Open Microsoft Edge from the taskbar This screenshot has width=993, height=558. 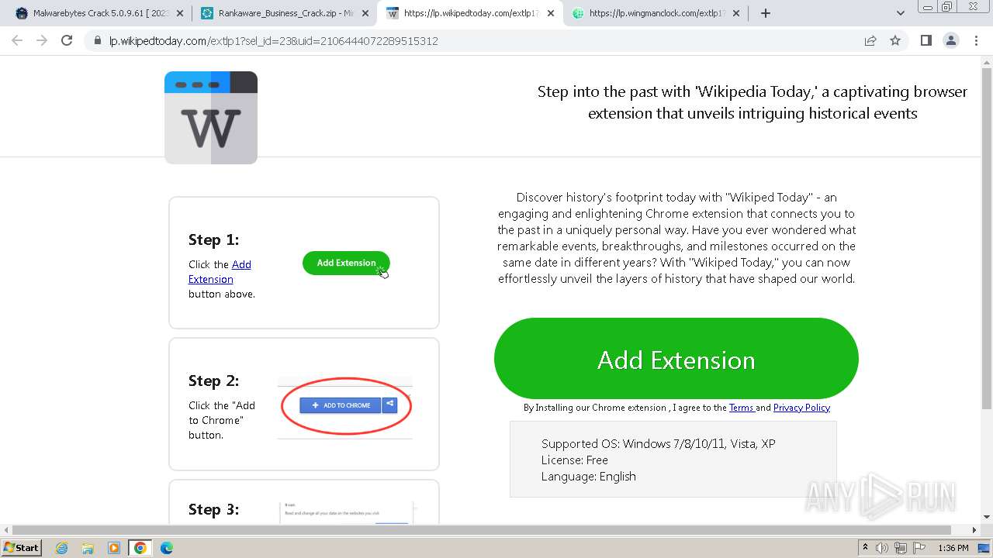(166, 548)
